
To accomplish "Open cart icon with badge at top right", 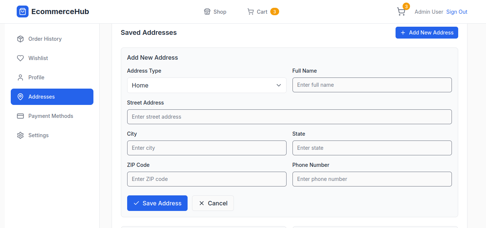I will (401, 12).
